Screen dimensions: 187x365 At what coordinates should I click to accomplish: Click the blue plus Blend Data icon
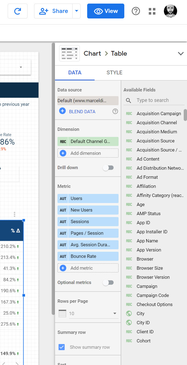click(x=62, y=111)
